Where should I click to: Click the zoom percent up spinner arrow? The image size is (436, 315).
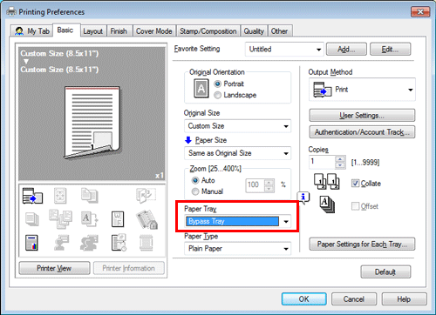pos(269,183)
